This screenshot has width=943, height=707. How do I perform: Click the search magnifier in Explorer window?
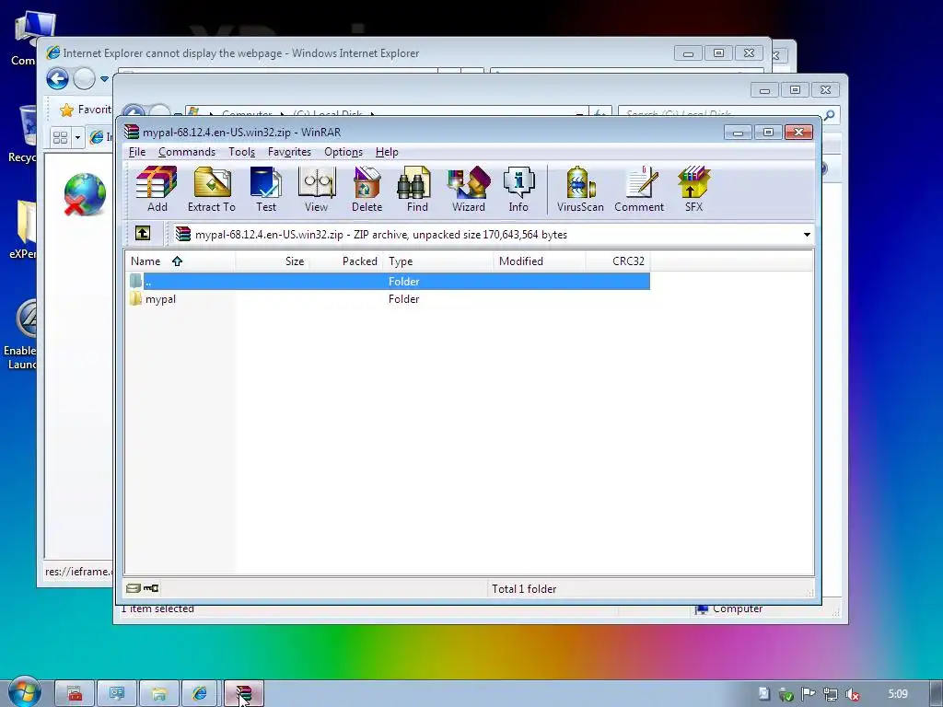[829, 114]
